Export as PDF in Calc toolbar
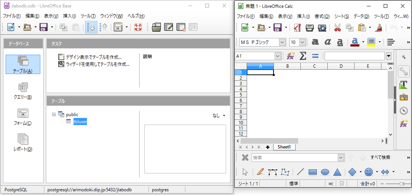 [x=297, y=28]
